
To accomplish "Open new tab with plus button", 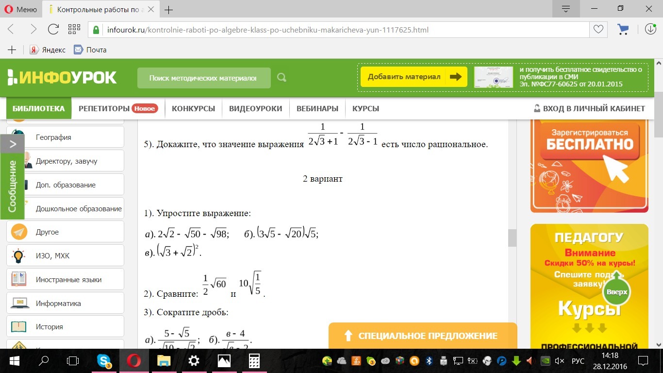I will pyautogui.click(x=169, y=10).
